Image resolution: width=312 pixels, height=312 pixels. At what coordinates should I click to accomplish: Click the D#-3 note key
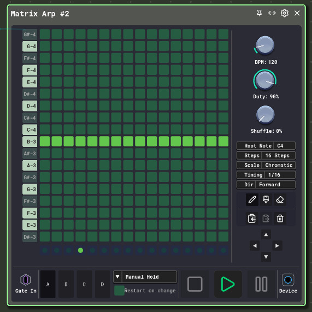click(x=30, y=237)
